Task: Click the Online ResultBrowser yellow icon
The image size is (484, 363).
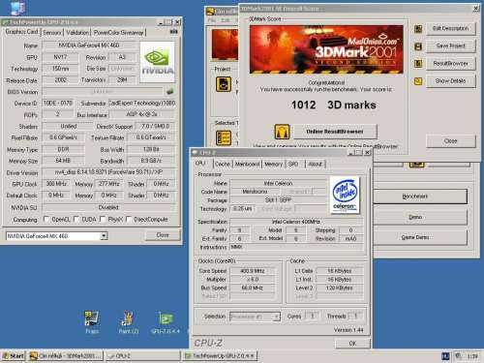Action: [x=282, y=132]
